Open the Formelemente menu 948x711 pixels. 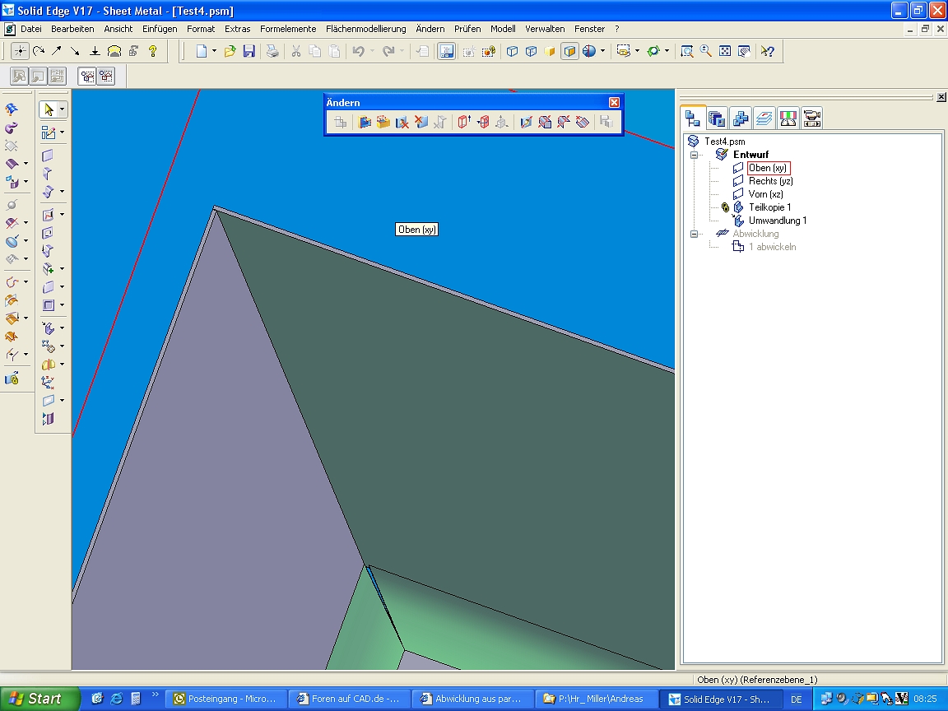288,29
